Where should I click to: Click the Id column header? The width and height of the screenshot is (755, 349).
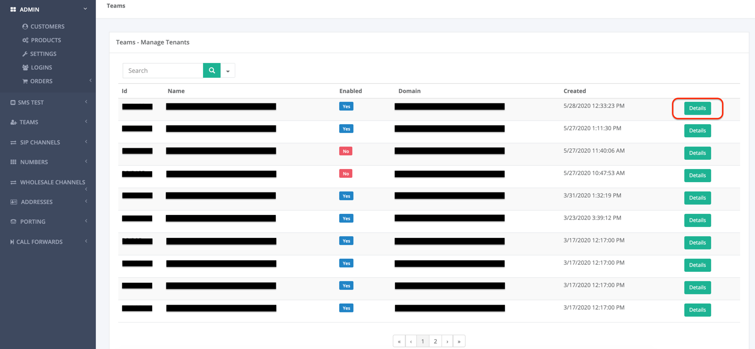124,91
